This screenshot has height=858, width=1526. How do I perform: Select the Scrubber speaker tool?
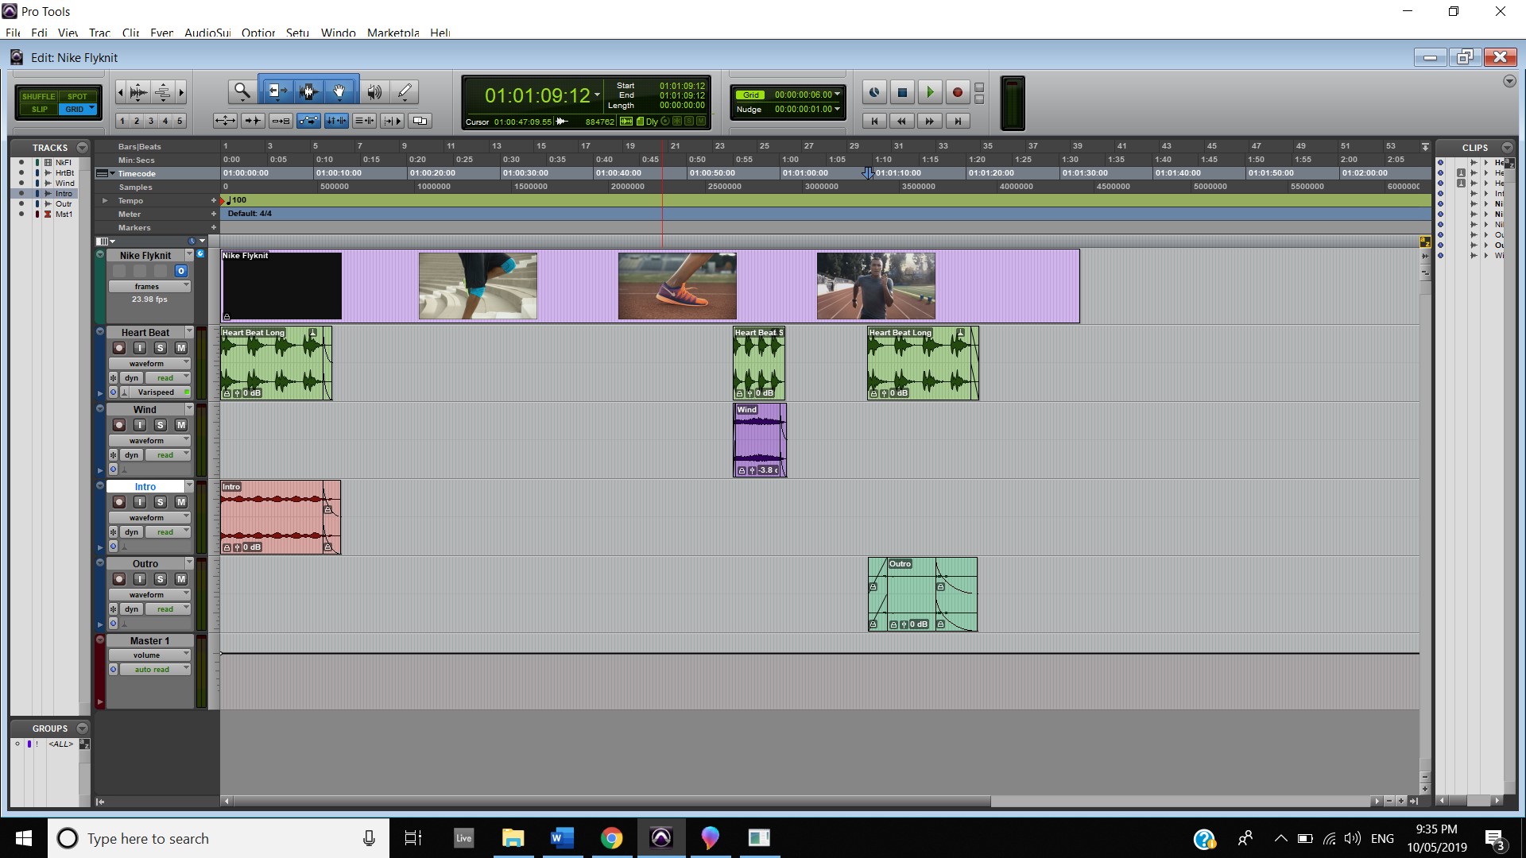[374, 92]
